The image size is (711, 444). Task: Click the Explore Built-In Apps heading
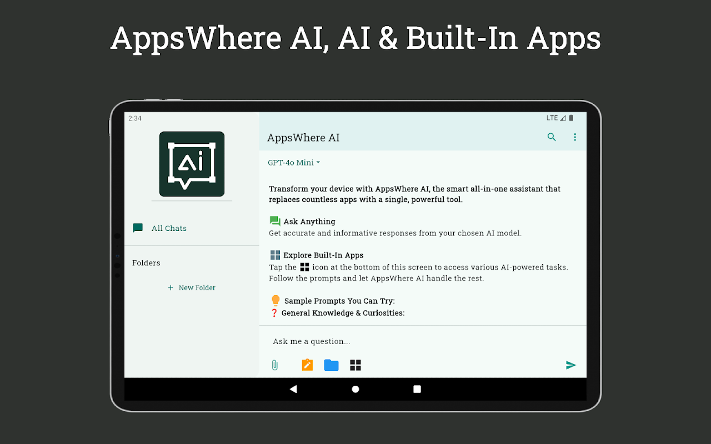point(323,255)
